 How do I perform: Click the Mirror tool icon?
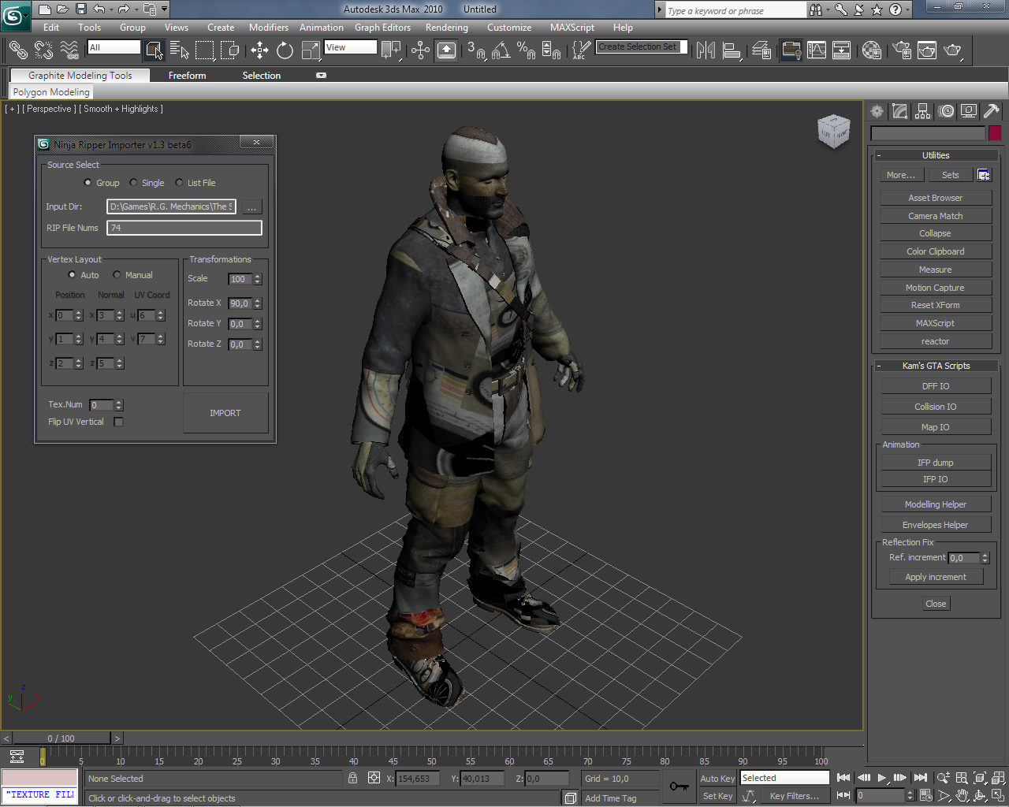(x=706, y=50)
